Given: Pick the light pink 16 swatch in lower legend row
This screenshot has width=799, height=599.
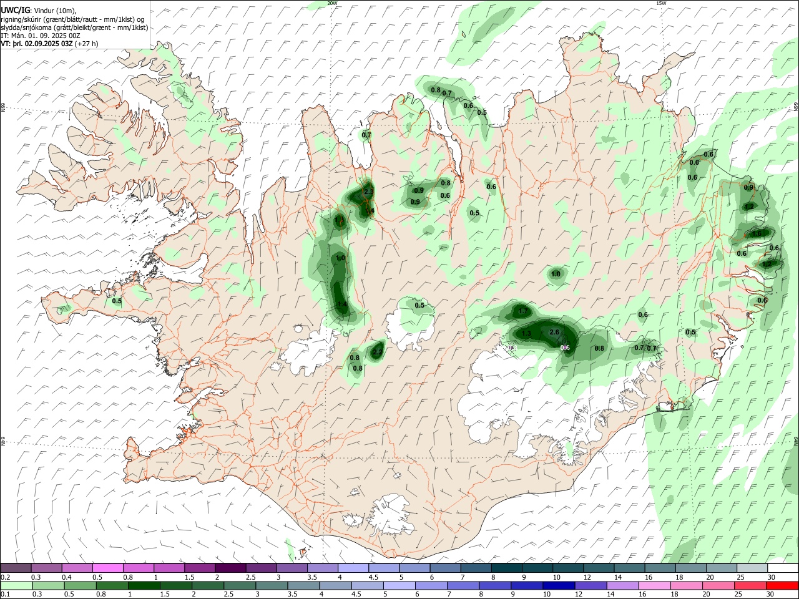Looking at the screenshot, I should (654, 585).
